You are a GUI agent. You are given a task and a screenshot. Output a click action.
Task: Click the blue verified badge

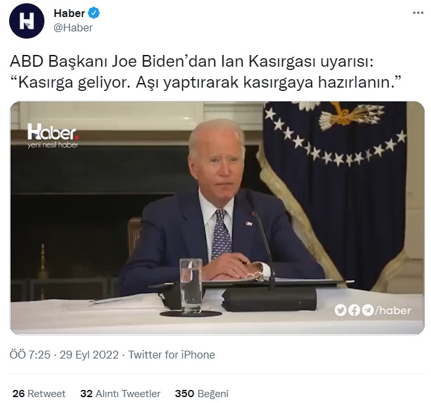[94, 13]
